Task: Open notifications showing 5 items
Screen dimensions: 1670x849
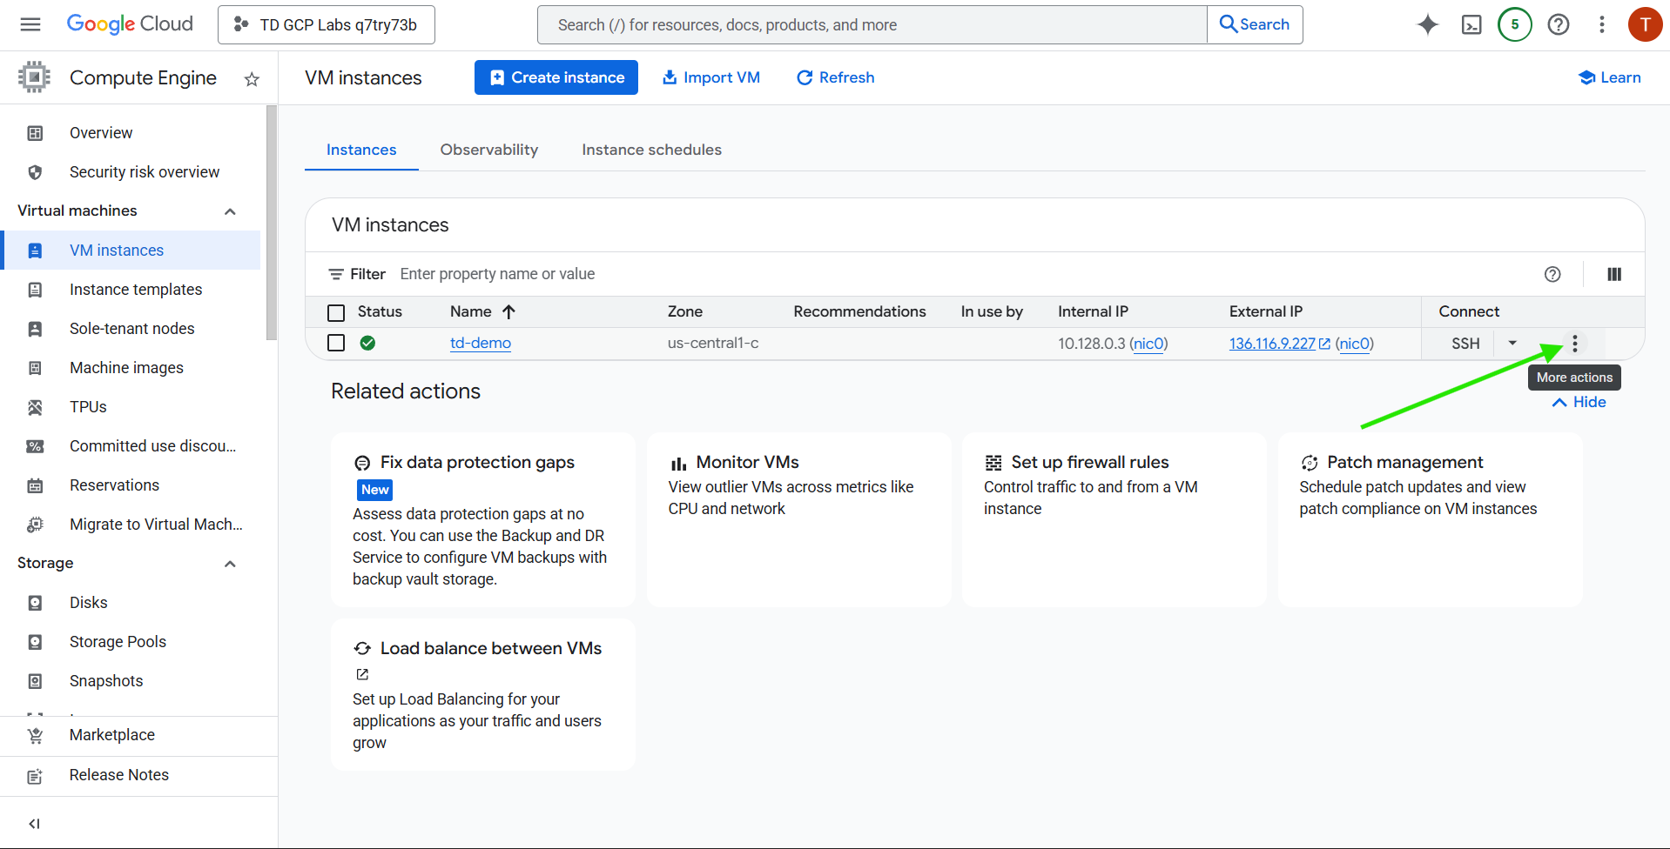Action: [1514, 24]
